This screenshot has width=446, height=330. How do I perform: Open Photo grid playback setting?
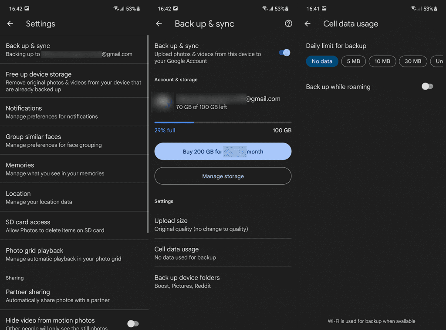tap(74, 254)
